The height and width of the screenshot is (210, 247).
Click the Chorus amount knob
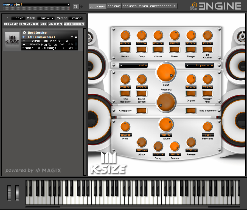158,35
